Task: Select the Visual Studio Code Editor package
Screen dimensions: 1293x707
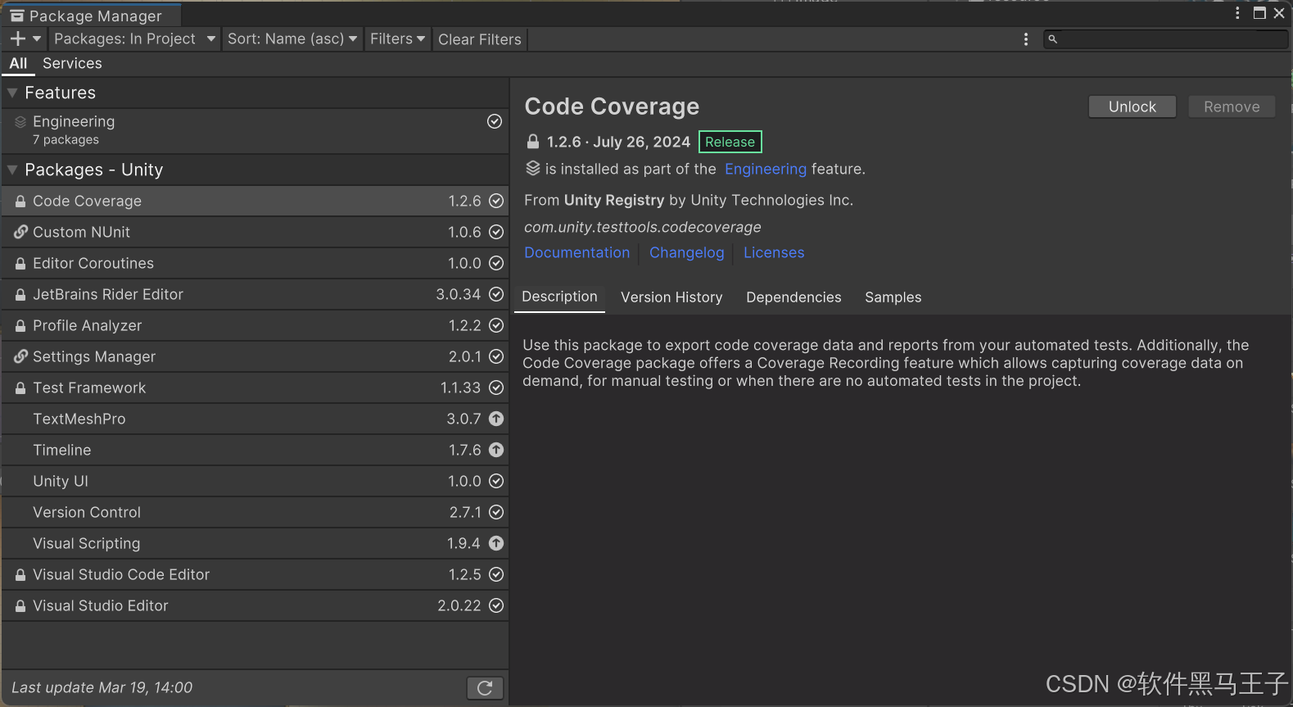Action: 255,574
